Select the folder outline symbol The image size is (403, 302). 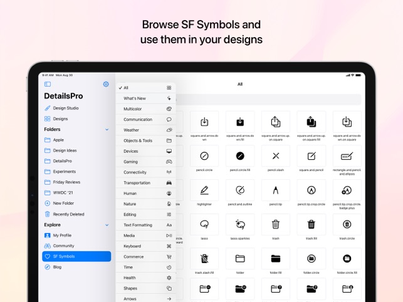[x=240, y=259]
